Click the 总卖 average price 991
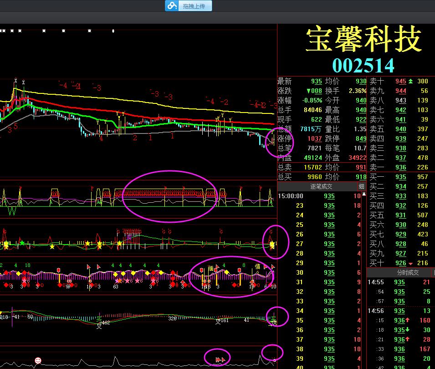This screenshot has width=435, height=369. [361, 167]
